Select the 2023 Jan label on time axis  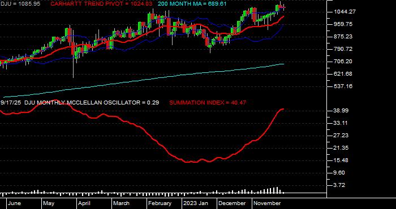196,203
